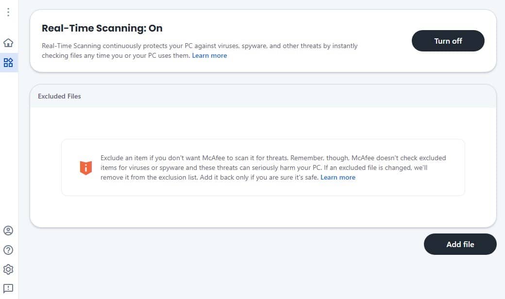
Task: Click the Add file button
Action: pyautogui.click(x=460, y=244)
